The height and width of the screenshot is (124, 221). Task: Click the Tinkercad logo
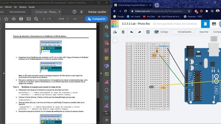115,24
